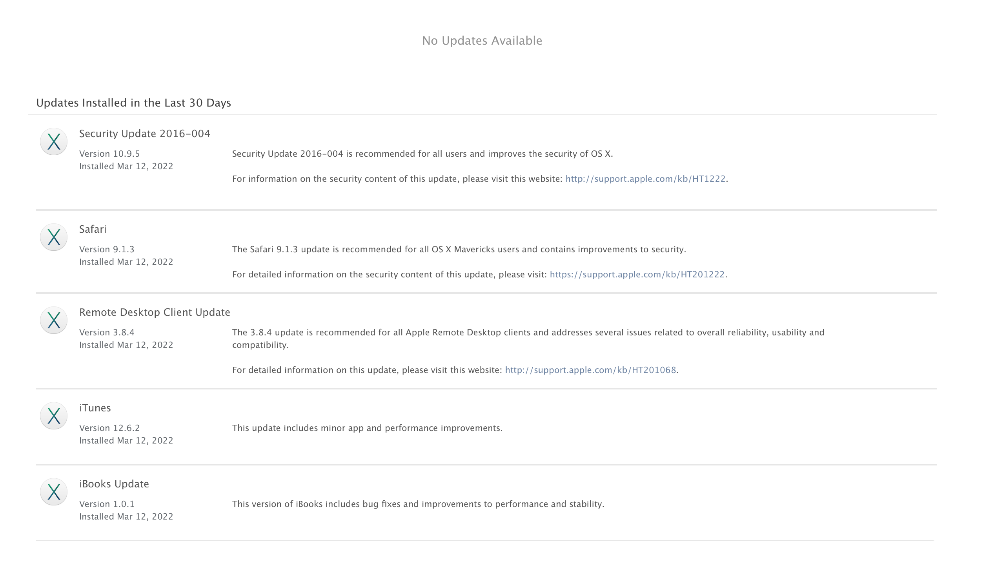Click the Safari 9.1.3 Mavericks description
Image resolution: width=994 pixels, height=583 pixels.
tap(459, 250)
